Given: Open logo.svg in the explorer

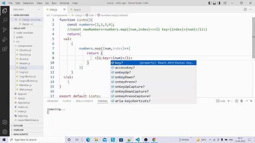Looking at the screenshot, I should click(x=23, y=116).
